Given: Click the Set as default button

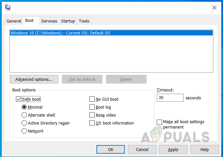Looking at the screenshot, I should point(82,79).
